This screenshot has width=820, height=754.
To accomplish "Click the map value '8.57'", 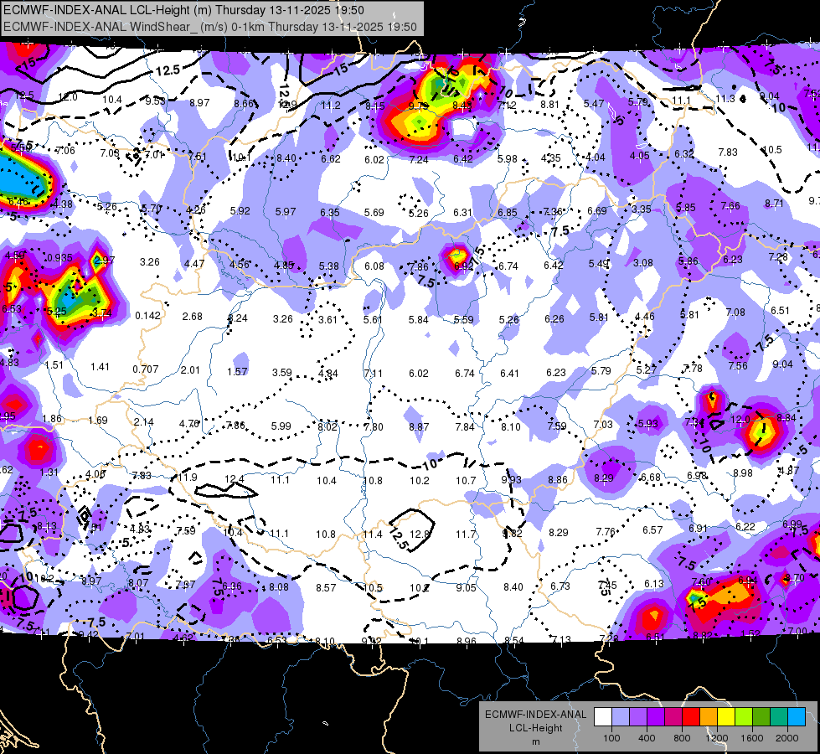I will 326,587.
